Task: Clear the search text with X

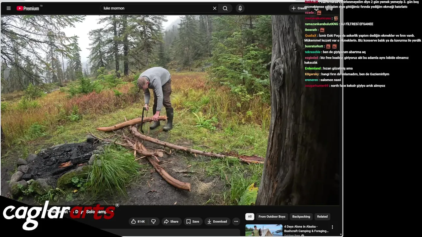Action: (x=215, y=8)
